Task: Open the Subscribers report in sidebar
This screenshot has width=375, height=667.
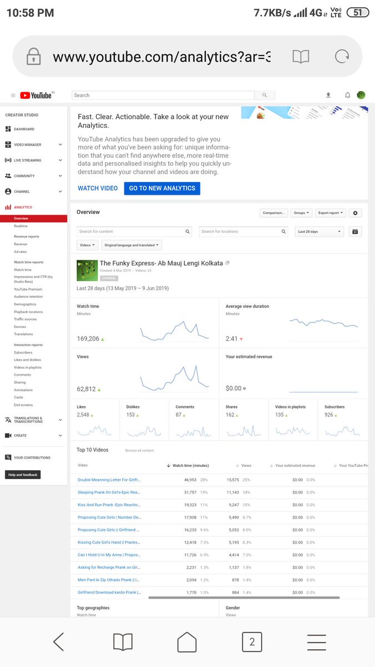Action: (x=23, y=352)
